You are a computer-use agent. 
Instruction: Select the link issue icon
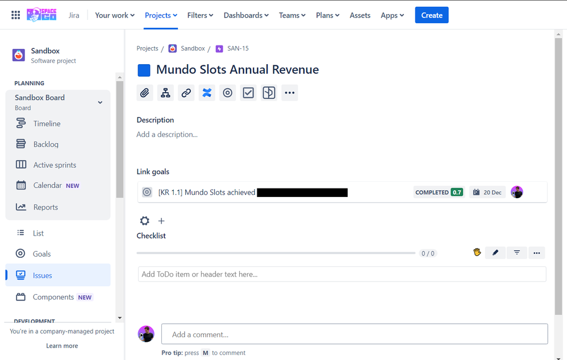pyautogui.click(x=186, y=93)
